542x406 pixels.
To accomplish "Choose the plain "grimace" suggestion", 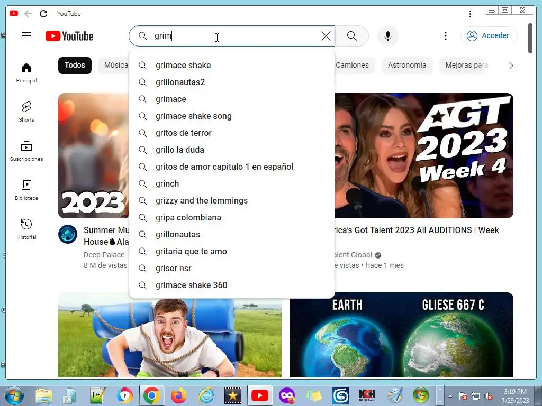I will click(232, 99).
